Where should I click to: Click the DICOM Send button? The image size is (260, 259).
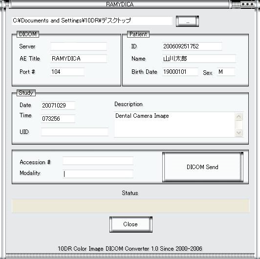pyautogui.click(x=203, y=167)
